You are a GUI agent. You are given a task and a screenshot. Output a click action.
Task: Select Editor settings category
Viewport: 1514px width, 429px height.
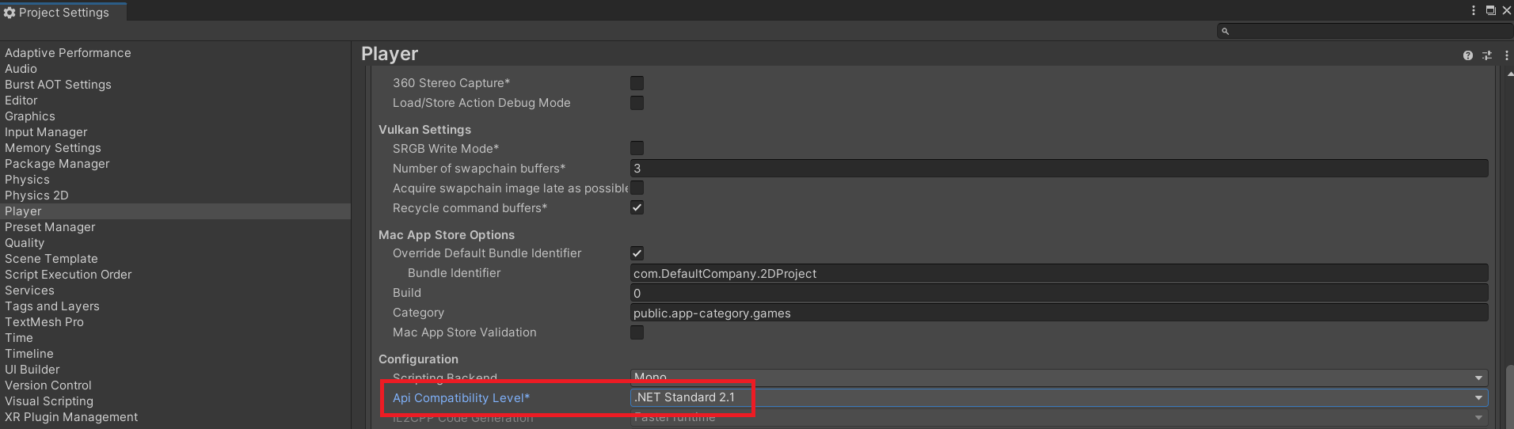[x=21, y=101]
